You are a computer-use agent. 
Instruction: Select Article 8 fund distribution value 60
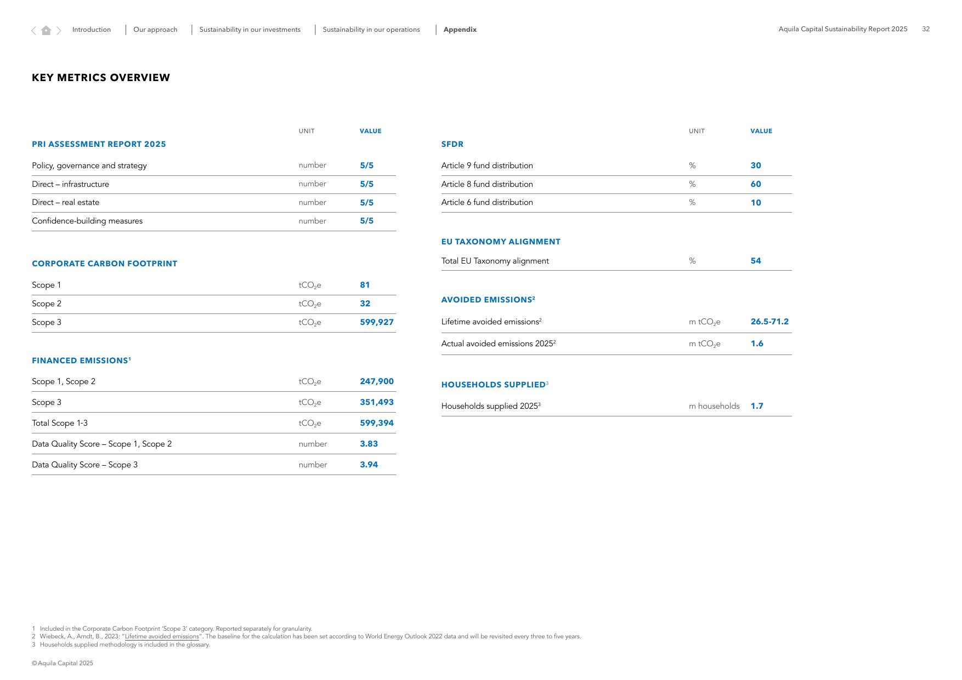tap(756, 184)
